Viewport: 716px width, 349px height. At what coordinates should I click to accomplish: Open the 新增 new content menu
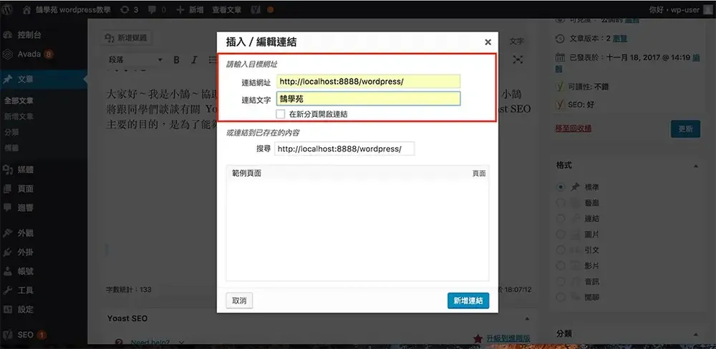point(190,9)
